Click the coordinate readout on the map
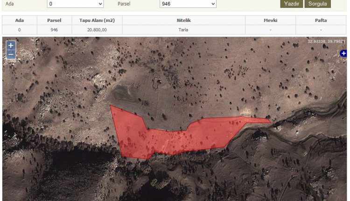Viewport: 350px width, 201px height. (326, 42)
